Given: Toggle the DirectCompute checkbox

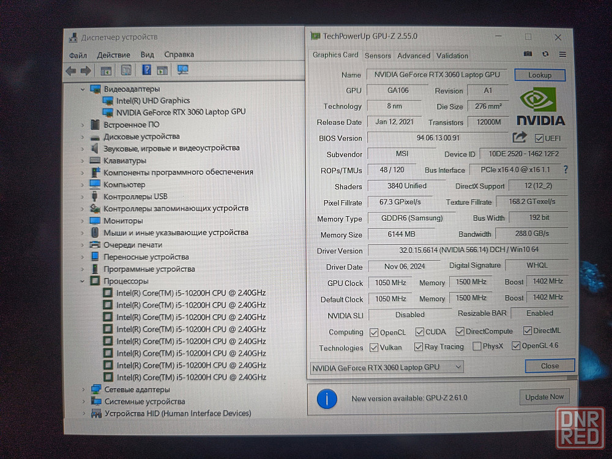Looking at the screenshot, I should click(x=460, y=331).
